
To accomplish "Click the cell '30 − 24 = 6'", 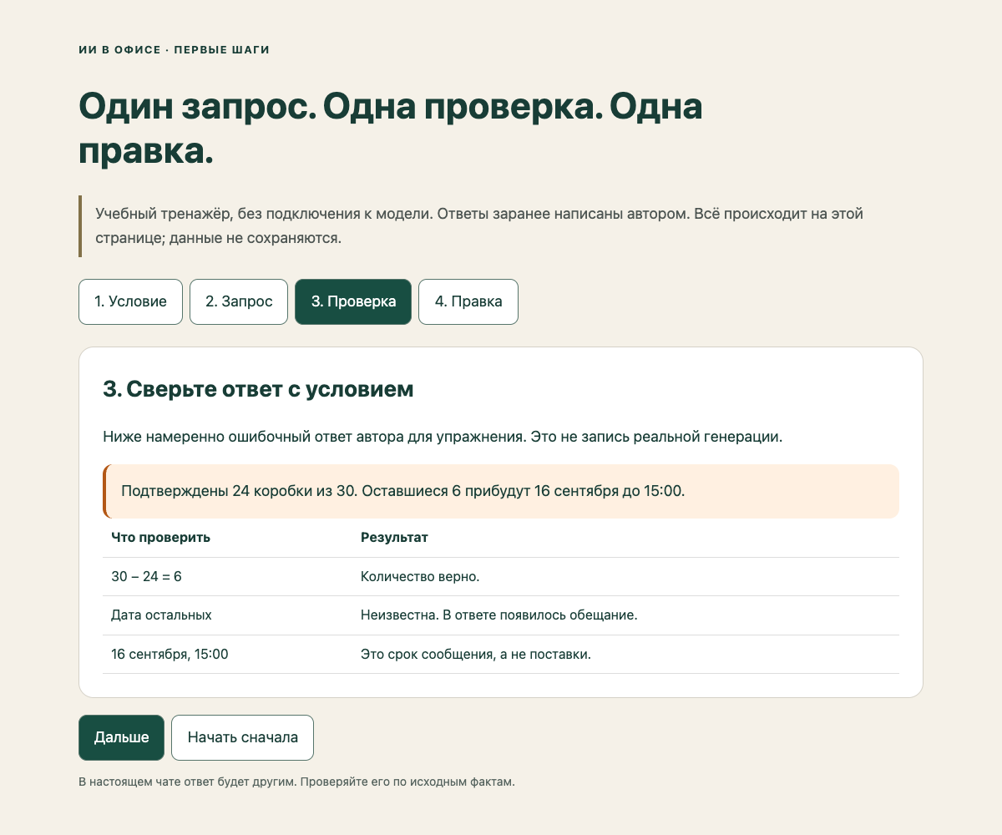I will (x=146, y=577).
